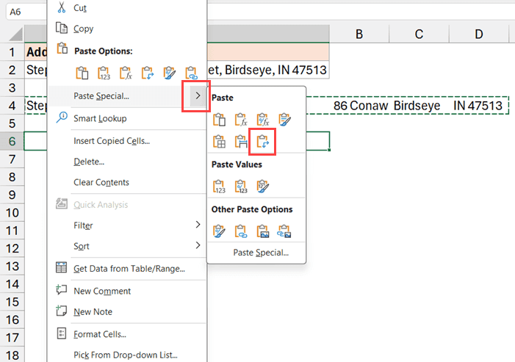Click Get Data from Table/Range
The width and height of the screenshot is (515, 362).
click(129, 268)
